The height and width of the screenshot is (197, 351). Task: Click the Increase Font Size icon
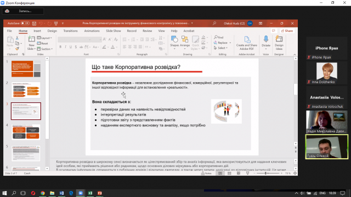pyautogui.click(x=105, y=39)
